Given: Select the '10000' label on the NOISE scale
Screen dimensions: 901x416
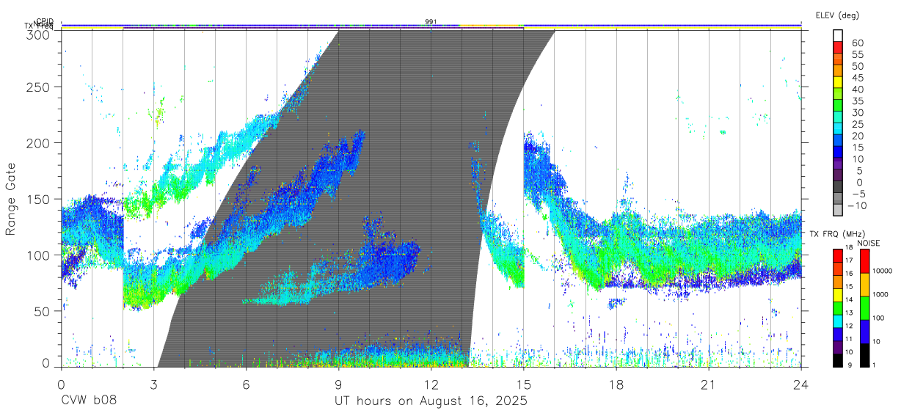Looking at the screenshot, I should (883, 271).
